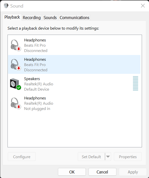Expand the Set Default dropdown arrow
This screenshot has height=178, width=149.
coord(108,157)
